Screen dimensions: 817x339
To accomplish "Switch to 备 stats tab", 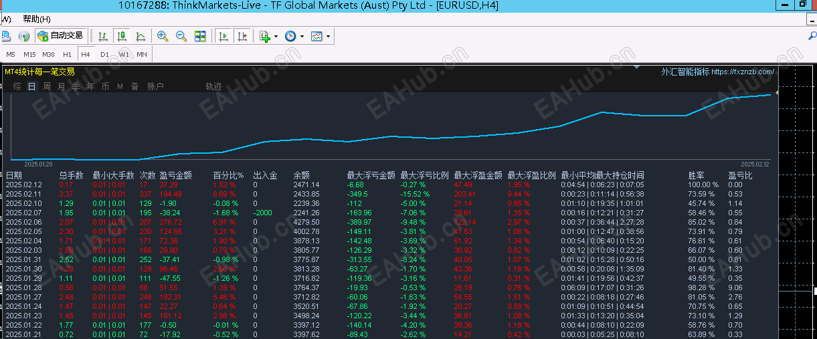I will 135,86.
